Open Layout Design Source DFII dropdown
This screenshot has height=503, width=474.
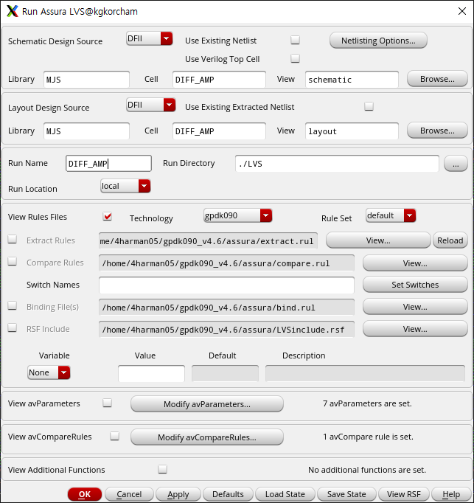click(150, 105)
